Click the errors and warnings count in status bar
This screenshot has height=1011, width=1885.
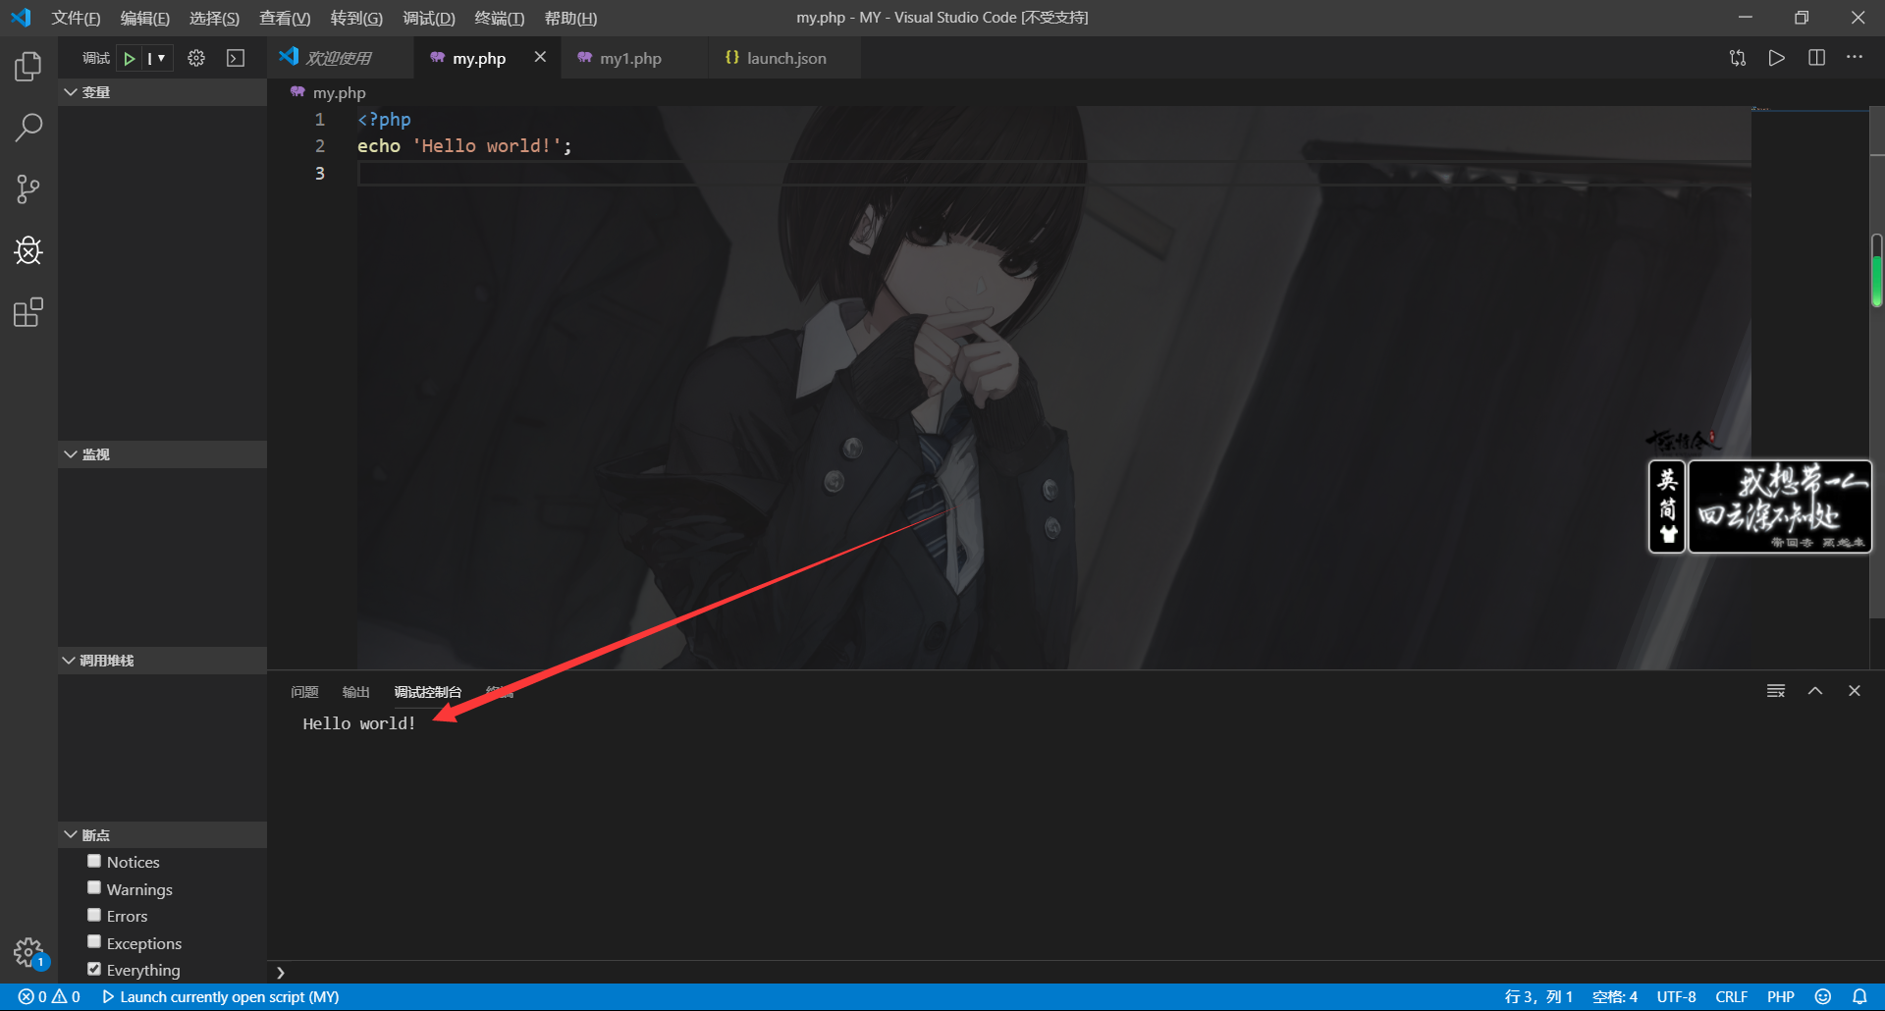[49, 996]
